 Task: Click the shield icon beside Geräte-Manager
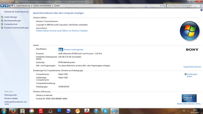[x=2, y=17]
